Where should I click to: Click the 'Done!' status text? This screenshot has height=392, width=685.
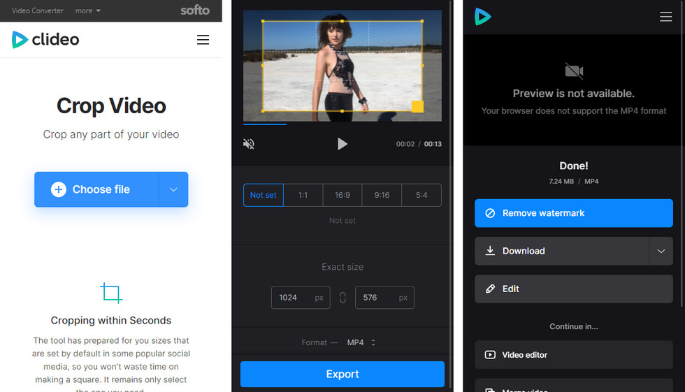coord(574,166)
